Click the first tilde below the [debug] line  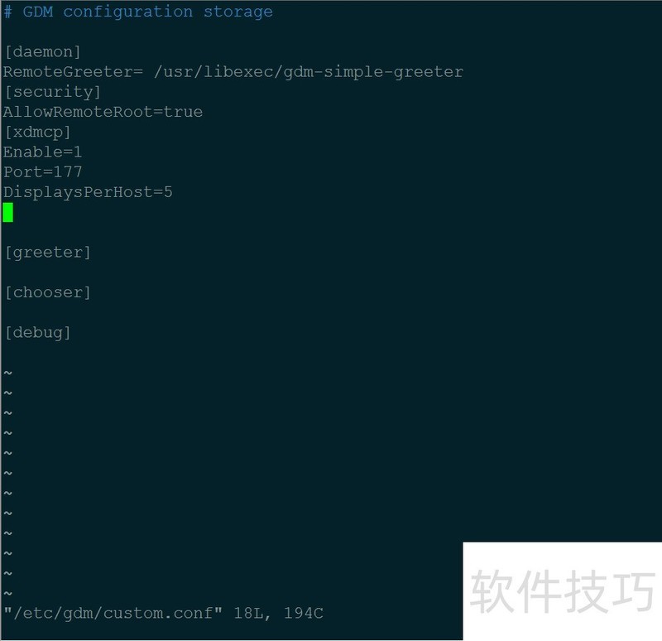point(8,374)
